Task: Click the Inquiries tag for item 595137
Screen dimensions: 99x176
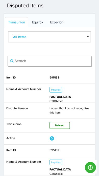Action: click(56, 162)
